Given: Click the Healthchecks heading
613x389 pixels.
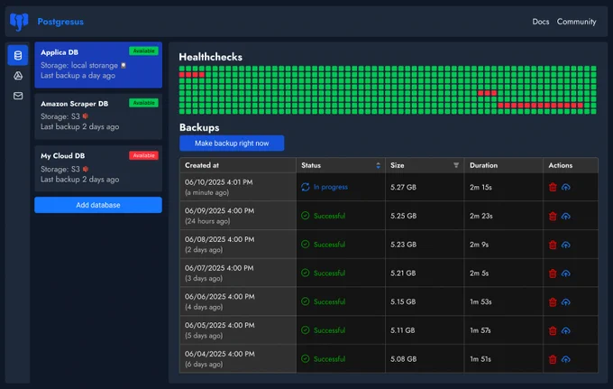Looking at the screenshot, I should coord(210,57).
